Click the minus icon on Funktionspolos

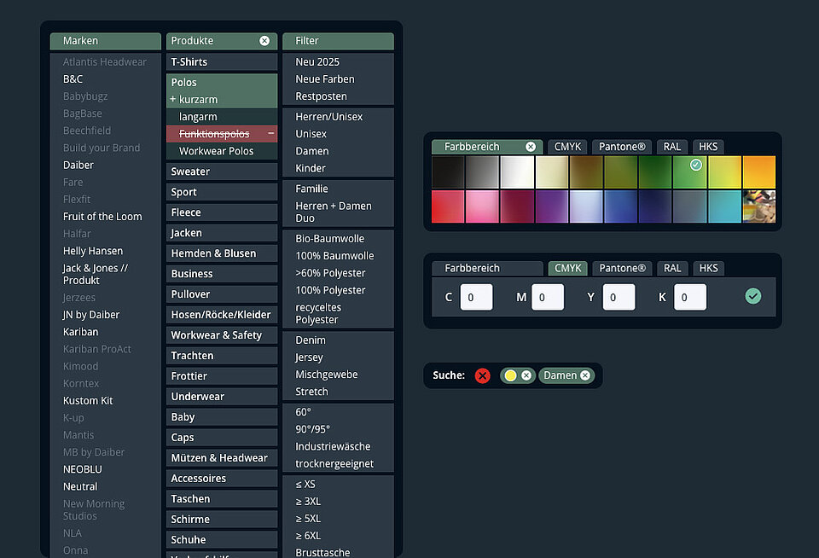tap(270, 134)
